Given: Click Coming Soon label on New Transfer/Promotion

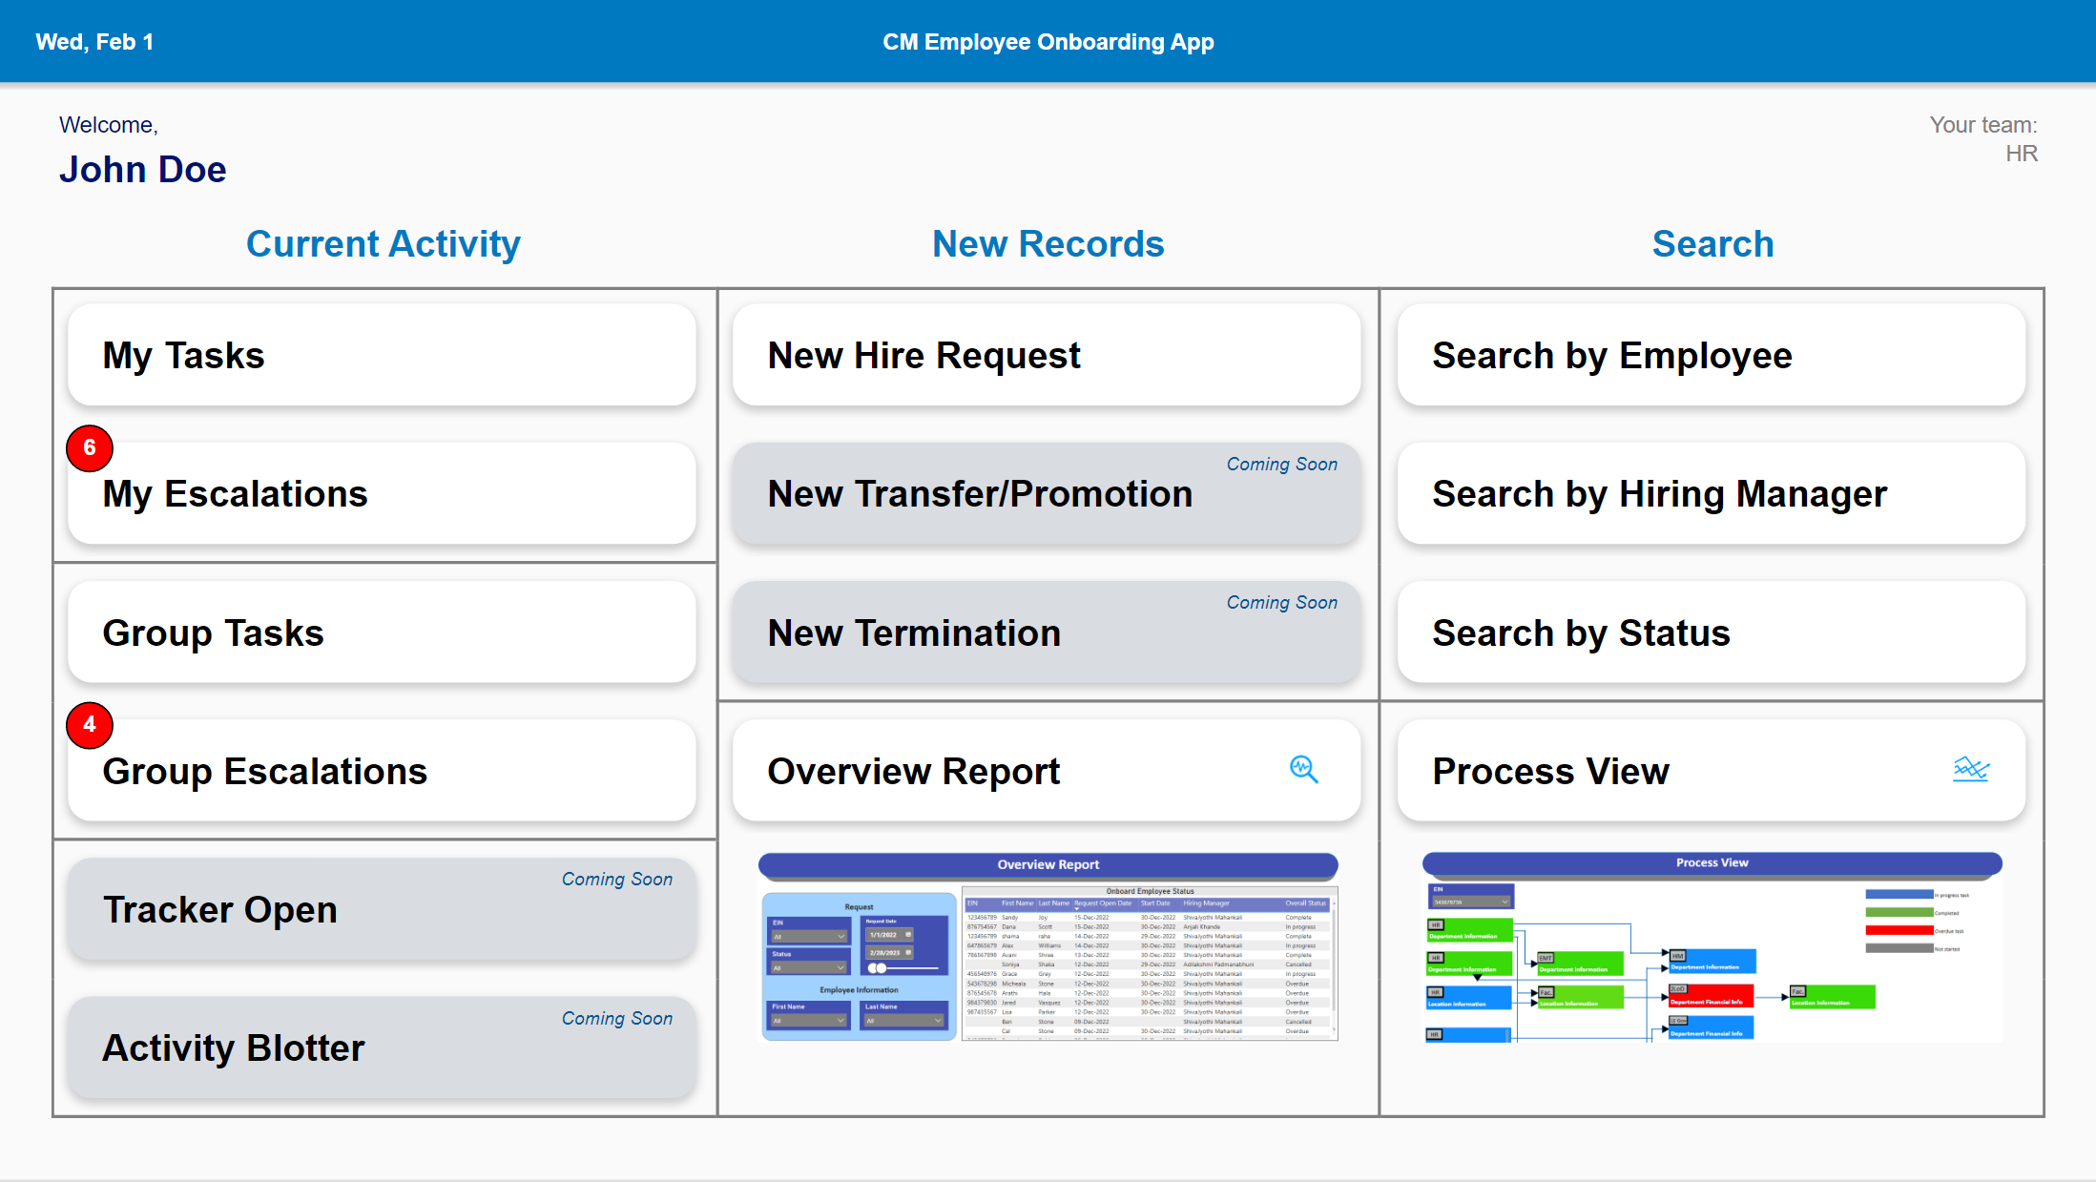Looking at the screenshot, I should coord(1282,465).
